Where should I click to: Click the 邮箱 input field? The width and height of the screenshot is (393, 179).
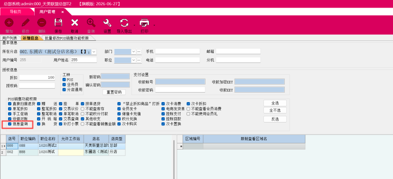(238, 51)
